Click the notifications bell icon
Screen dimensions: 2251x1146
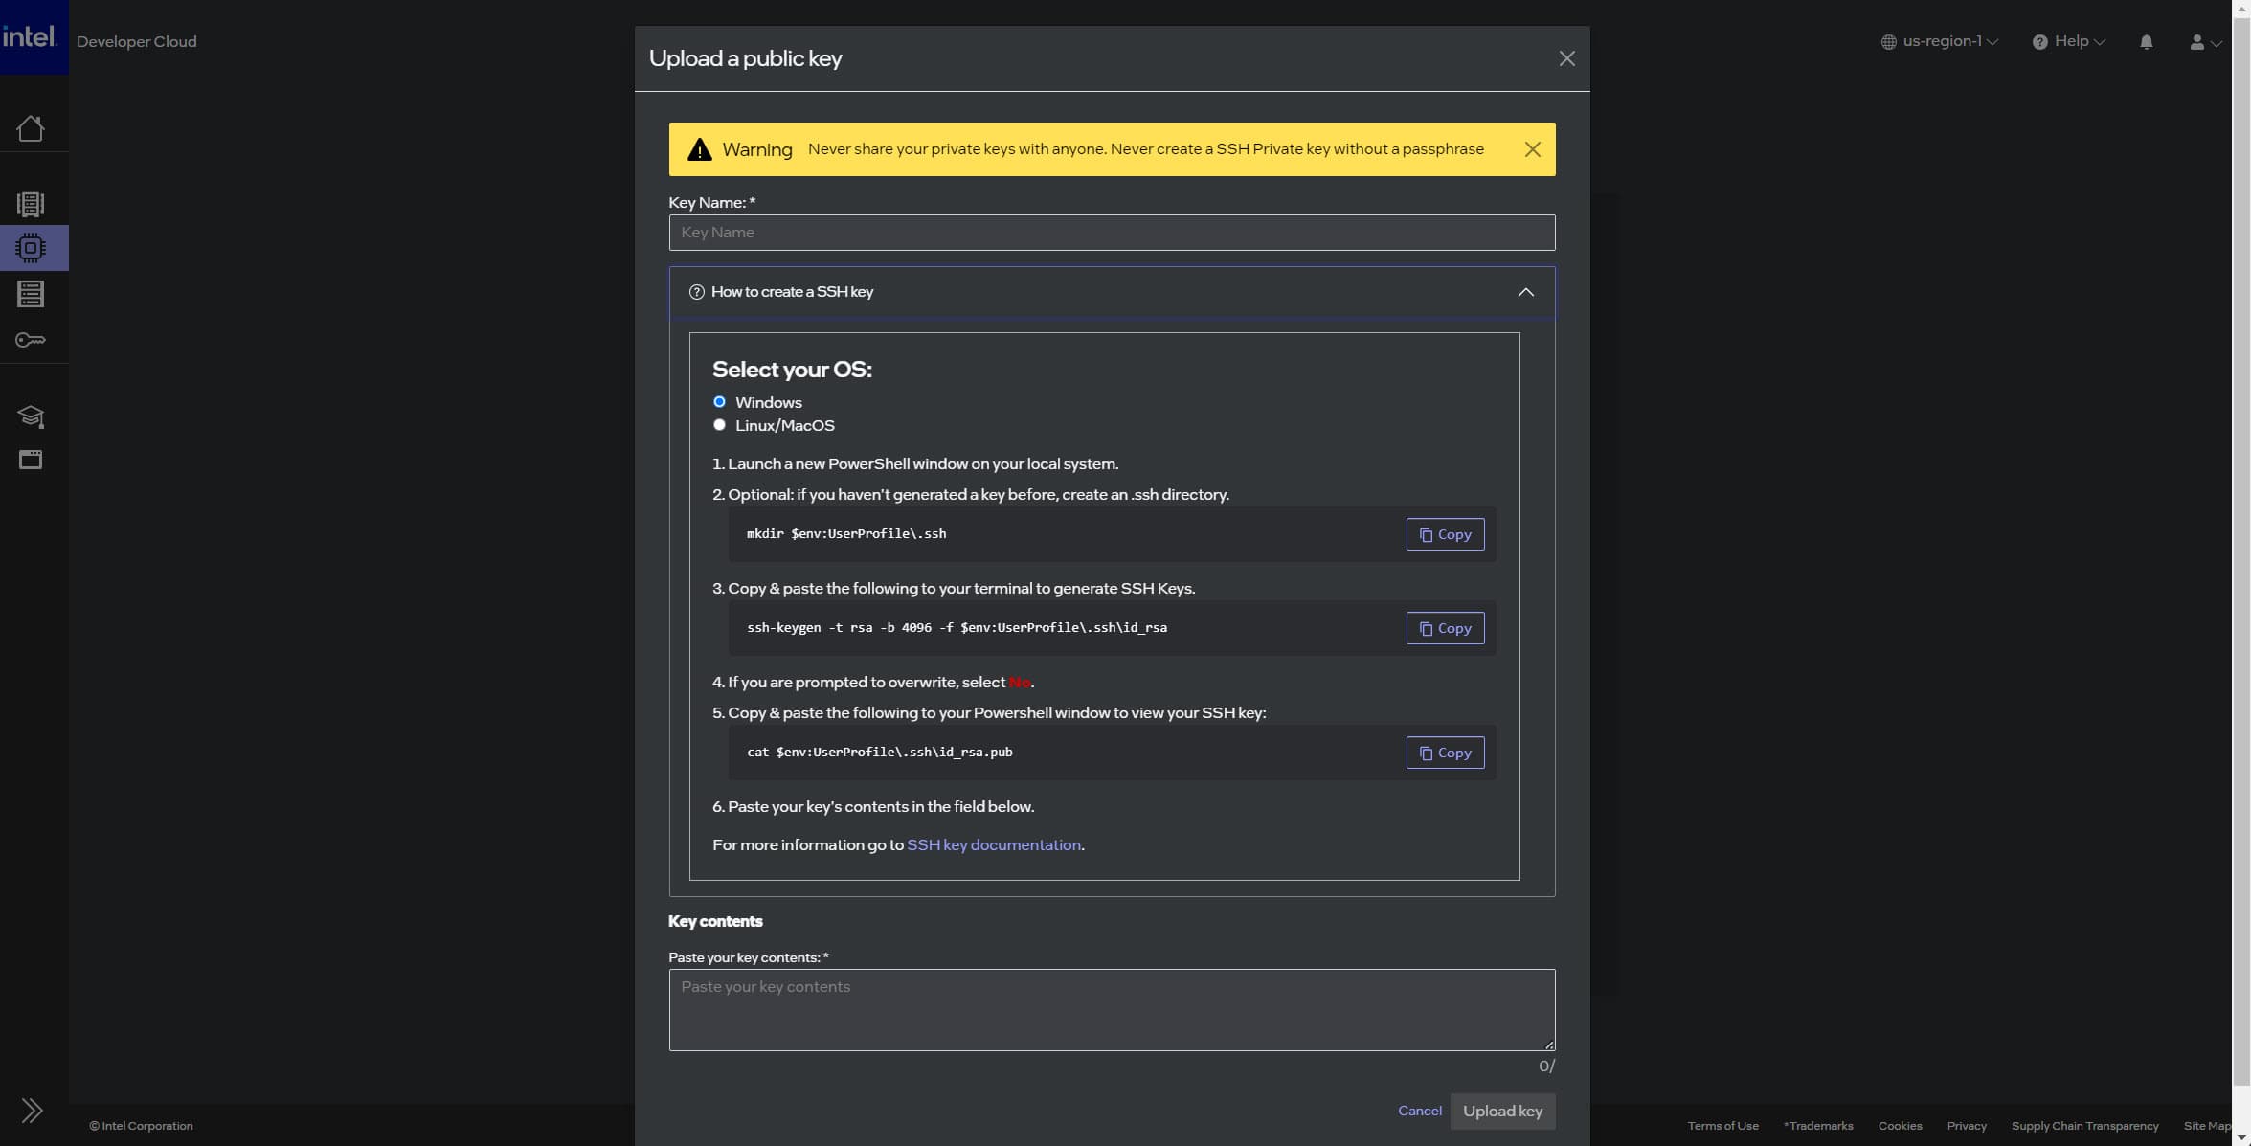click(2146, 42)
